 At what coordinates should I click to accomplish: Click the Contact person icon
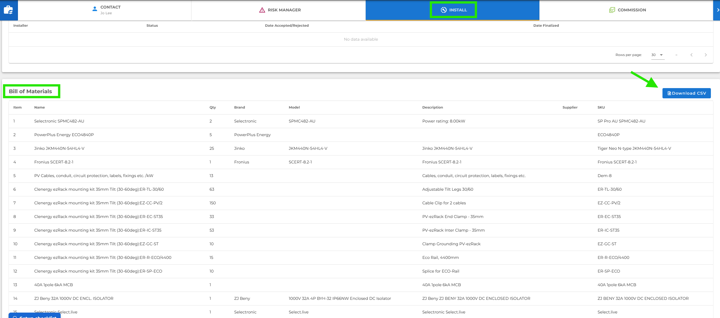[95, 9]
